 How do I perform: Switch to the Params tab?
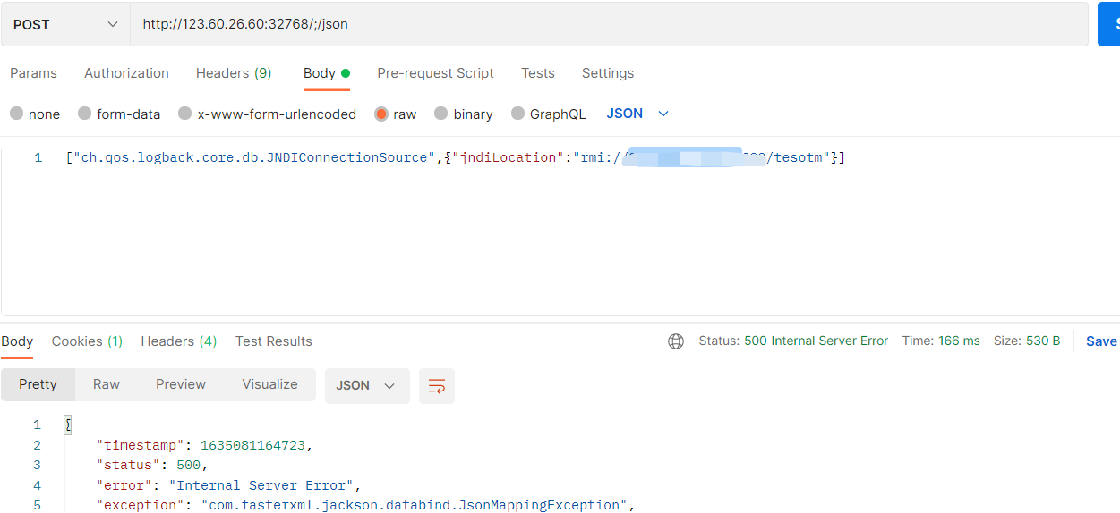point(33,73)
